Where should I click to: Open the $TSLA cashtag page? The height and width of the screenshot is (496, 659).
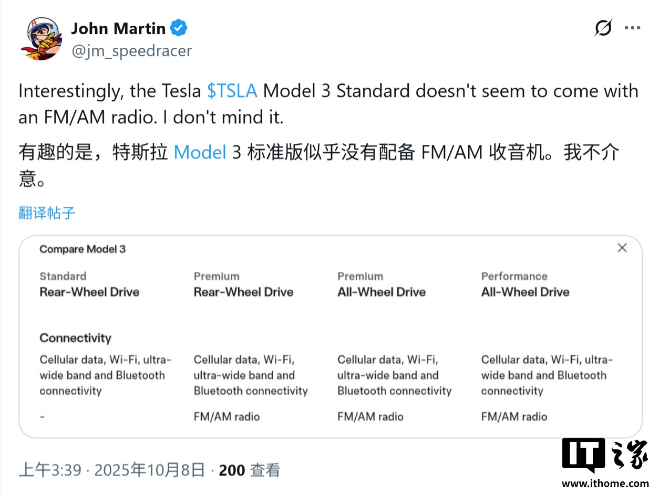coord(232,90)
